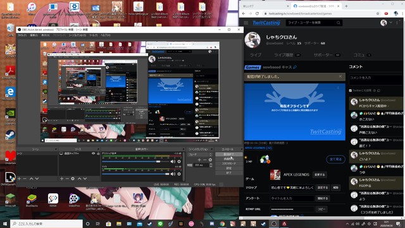Switch to ライブ履歴 tab on TwitCasting
Image resolution: width=405 pixels, height=228 pixels.
[x=287, y=55]
